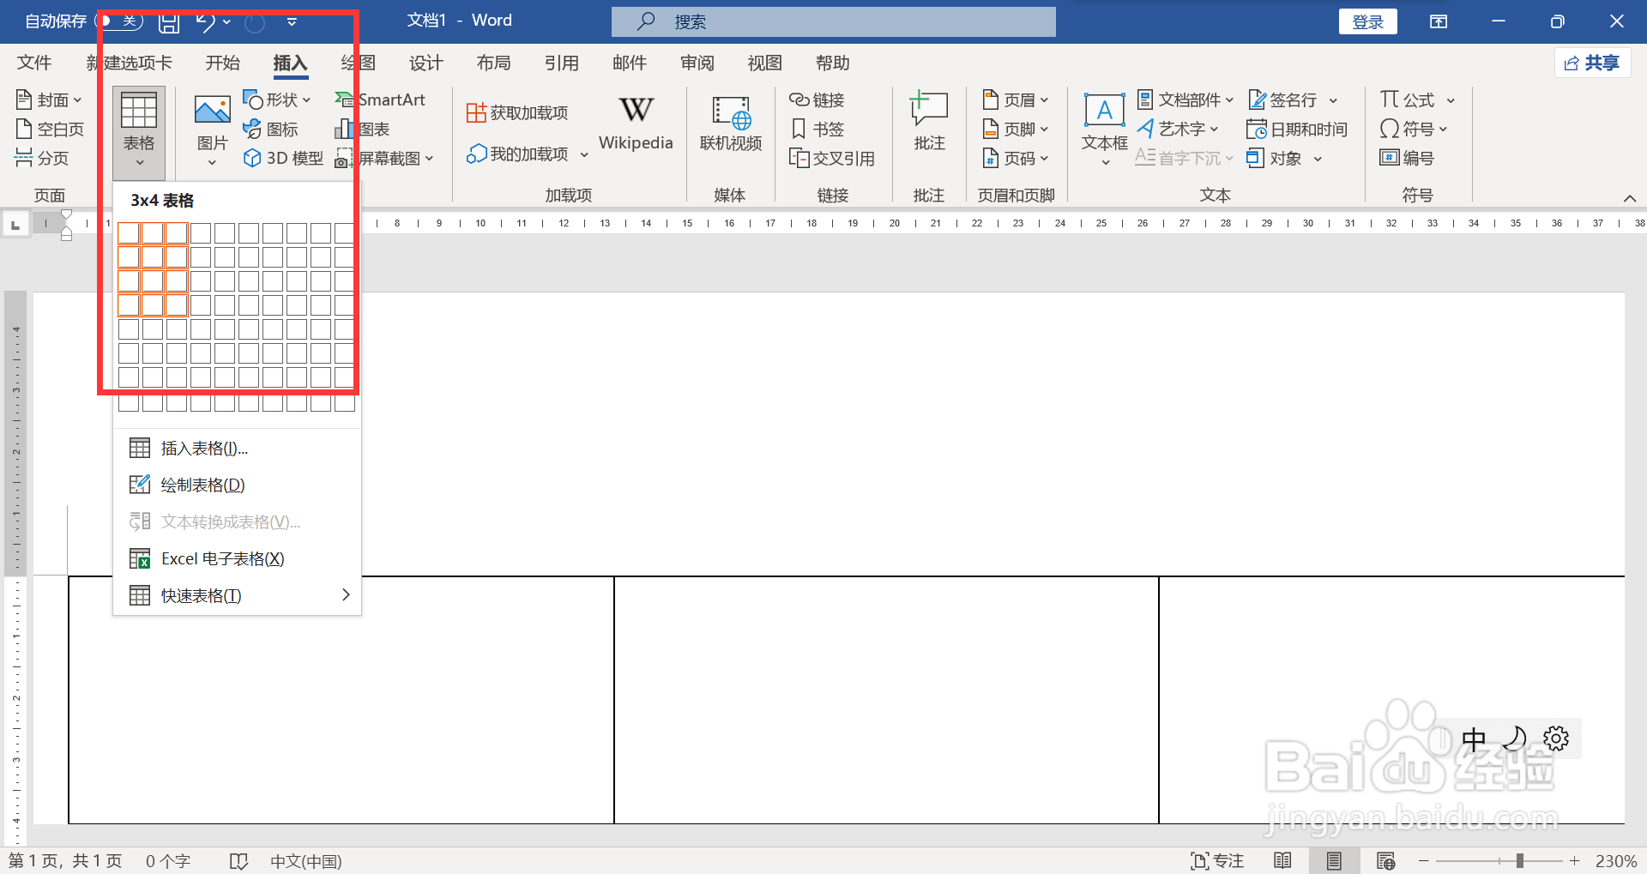
Task: Insert a Page Break (分页)
Action: tap(42, 158)
